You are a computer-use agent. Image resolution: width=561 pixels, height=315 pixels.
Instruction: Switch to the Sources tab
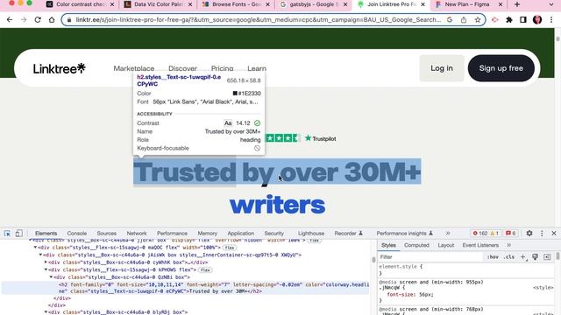point(107,234)
